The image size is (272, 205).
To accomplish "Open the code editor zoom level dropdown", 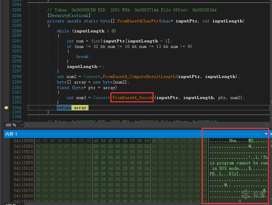I will tap(22, 125).
